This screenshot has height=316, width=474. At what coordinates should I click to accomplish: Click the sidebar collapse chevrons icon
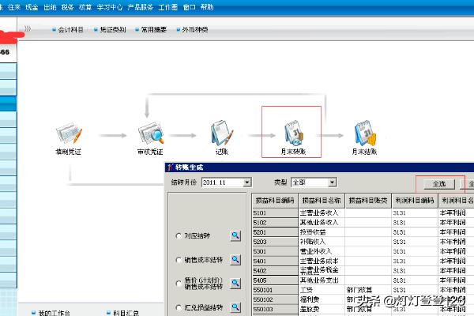pos(28,28)
